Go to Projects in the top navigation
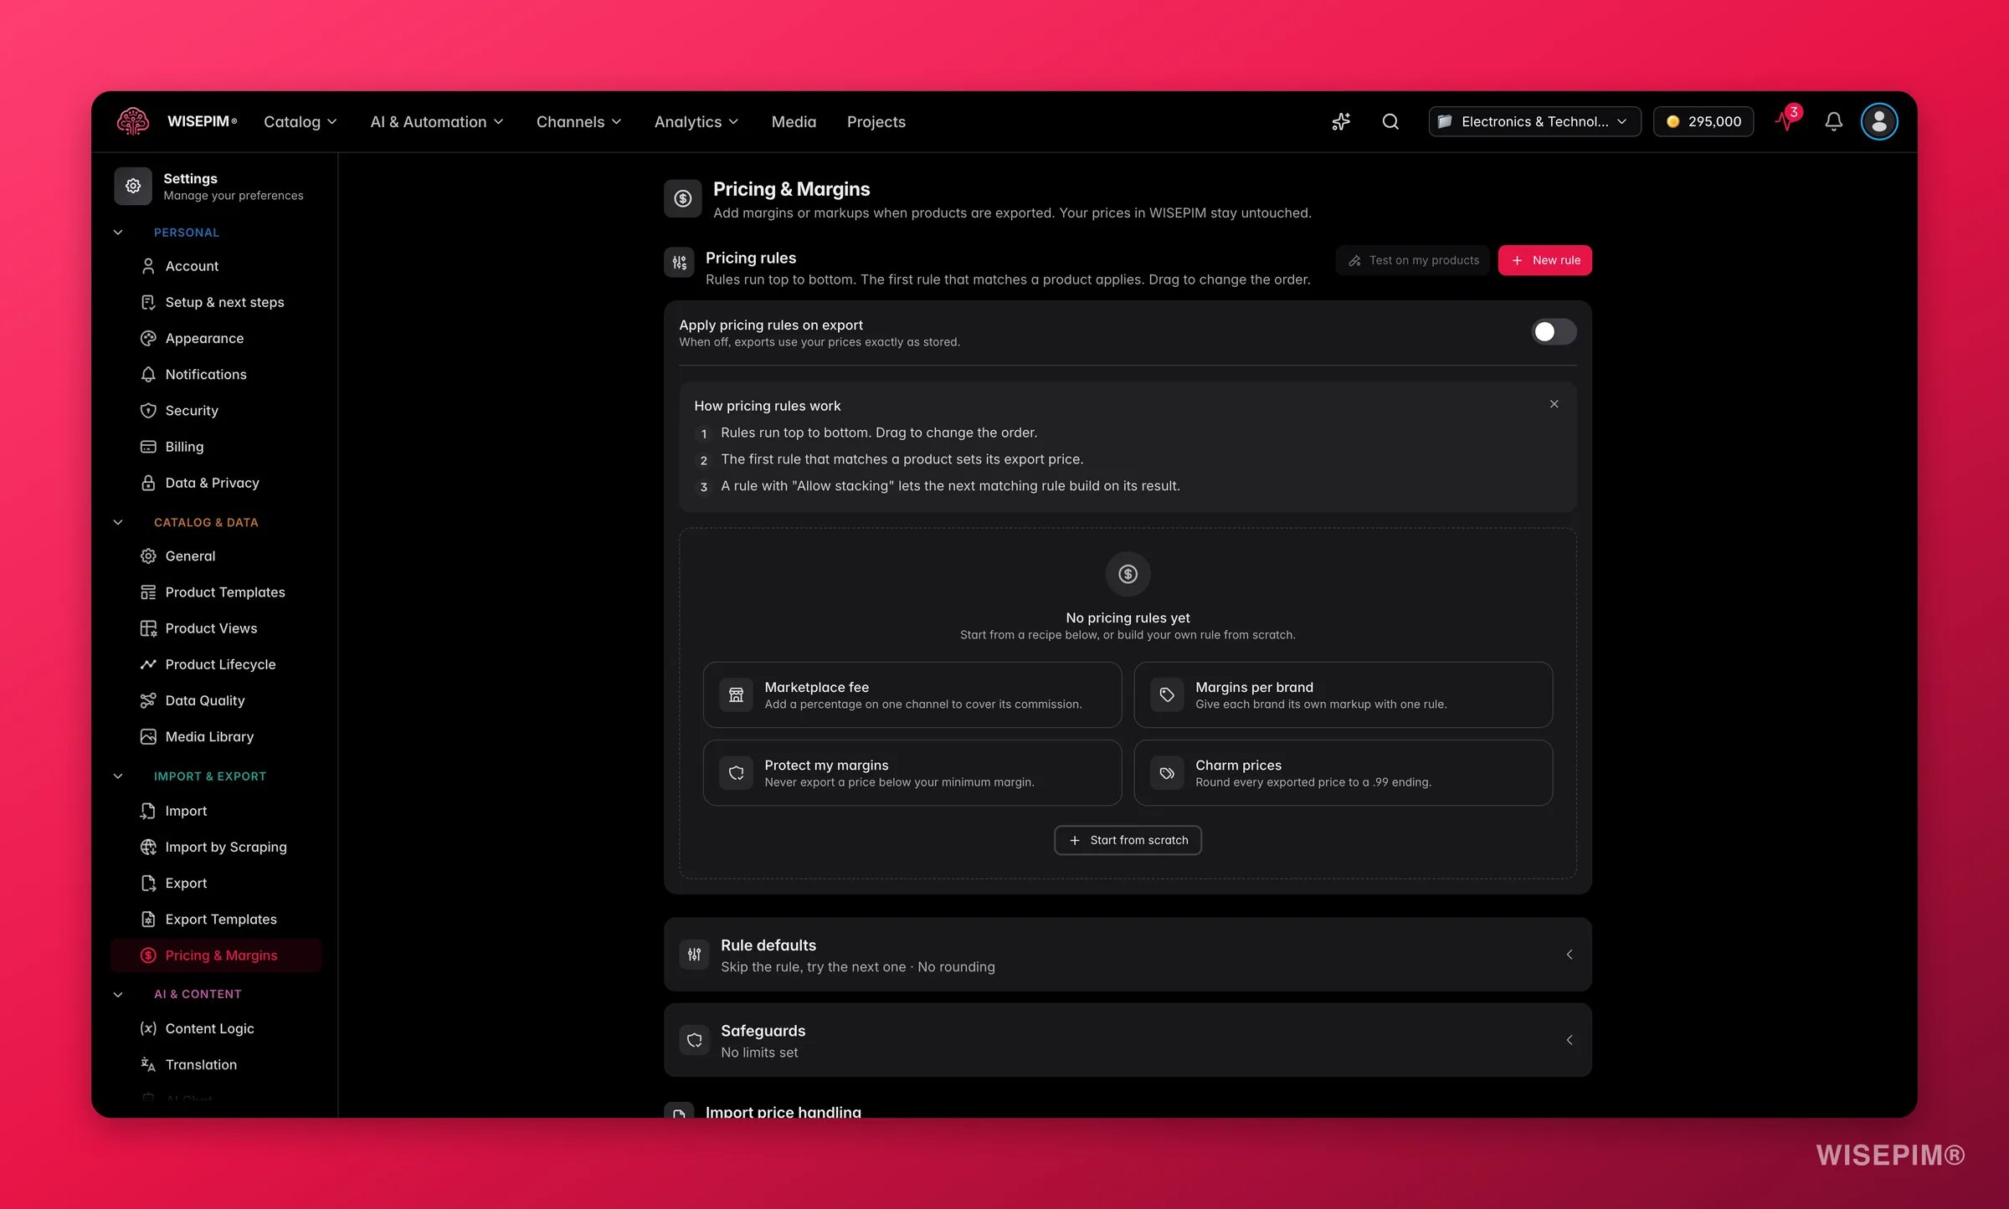The height and width of the screenshot is (1209, 2009). 876,121
